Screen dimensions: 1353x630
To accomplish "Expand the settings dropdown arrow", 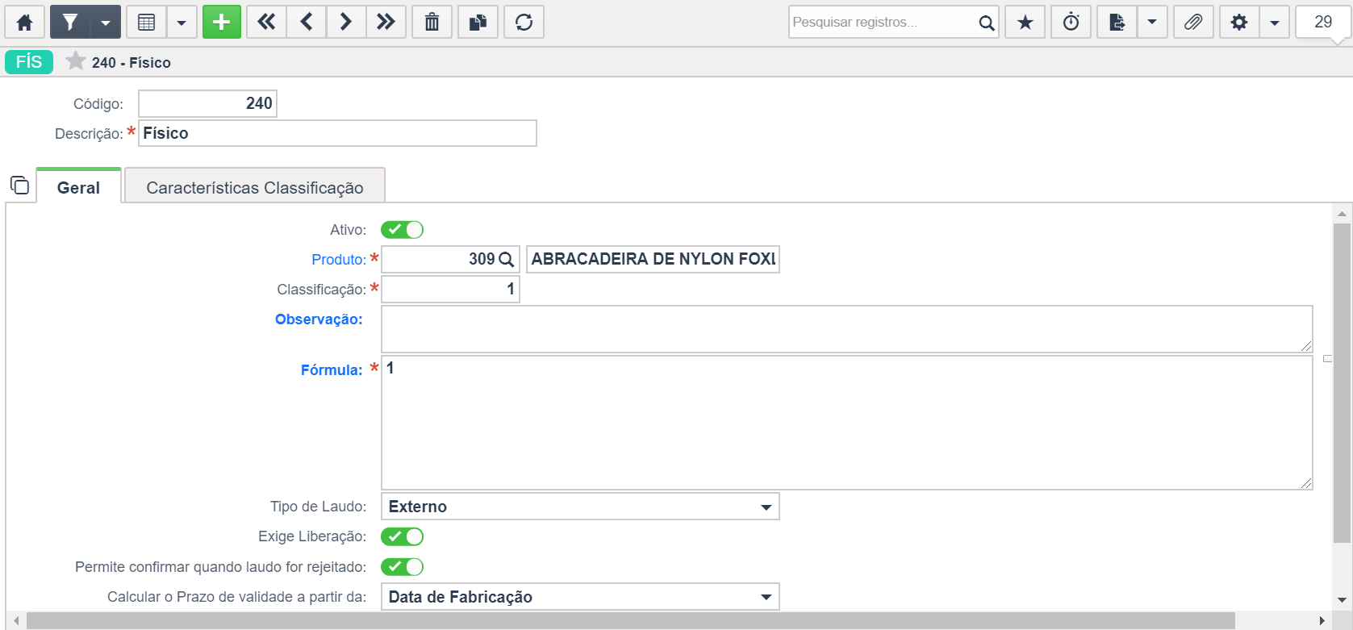I will click(x=1275, y=23).
